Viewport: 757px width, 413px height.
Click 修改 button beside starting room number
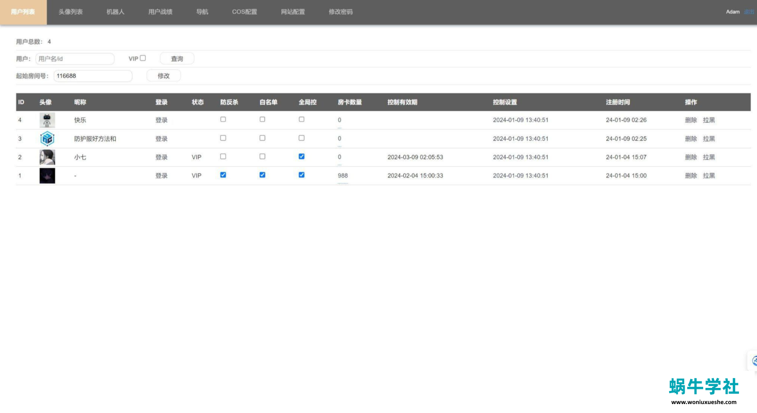point(164,76)
